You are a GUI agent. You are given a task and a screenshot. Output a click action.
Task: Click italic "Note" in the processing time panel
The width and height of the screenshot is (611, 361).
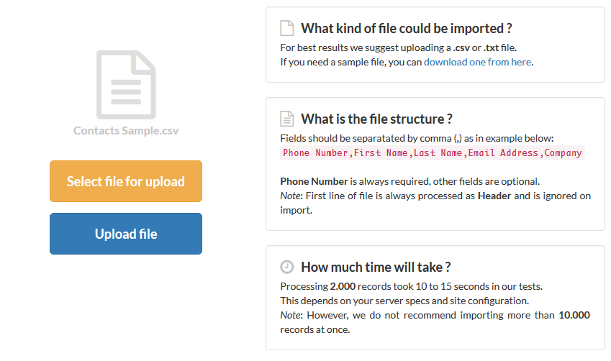[291, 315]
